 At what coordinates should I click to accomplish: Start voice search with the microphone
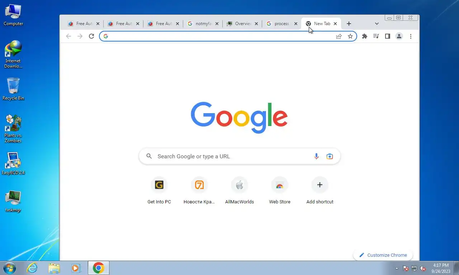coord(316,156)
